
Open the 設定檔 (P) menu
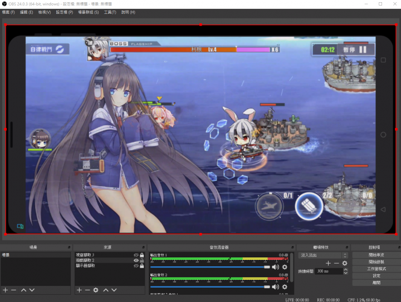(x=65, y=12)
